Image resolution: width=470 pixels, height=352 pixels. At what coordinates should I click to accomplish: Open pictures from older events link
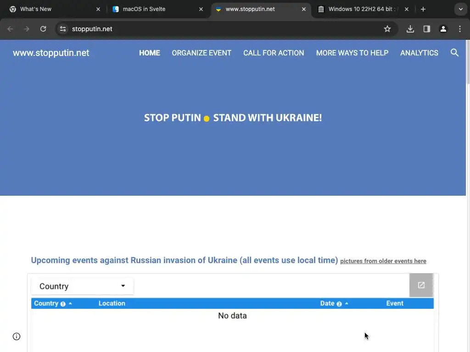point(383,261)
